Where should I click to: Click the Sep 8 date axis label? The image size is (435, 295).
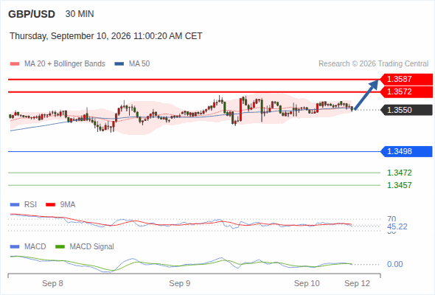click(52, 284)
